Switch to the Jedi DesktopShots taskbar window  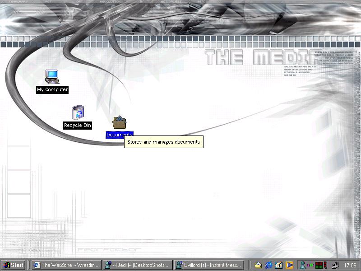(138, 265)
